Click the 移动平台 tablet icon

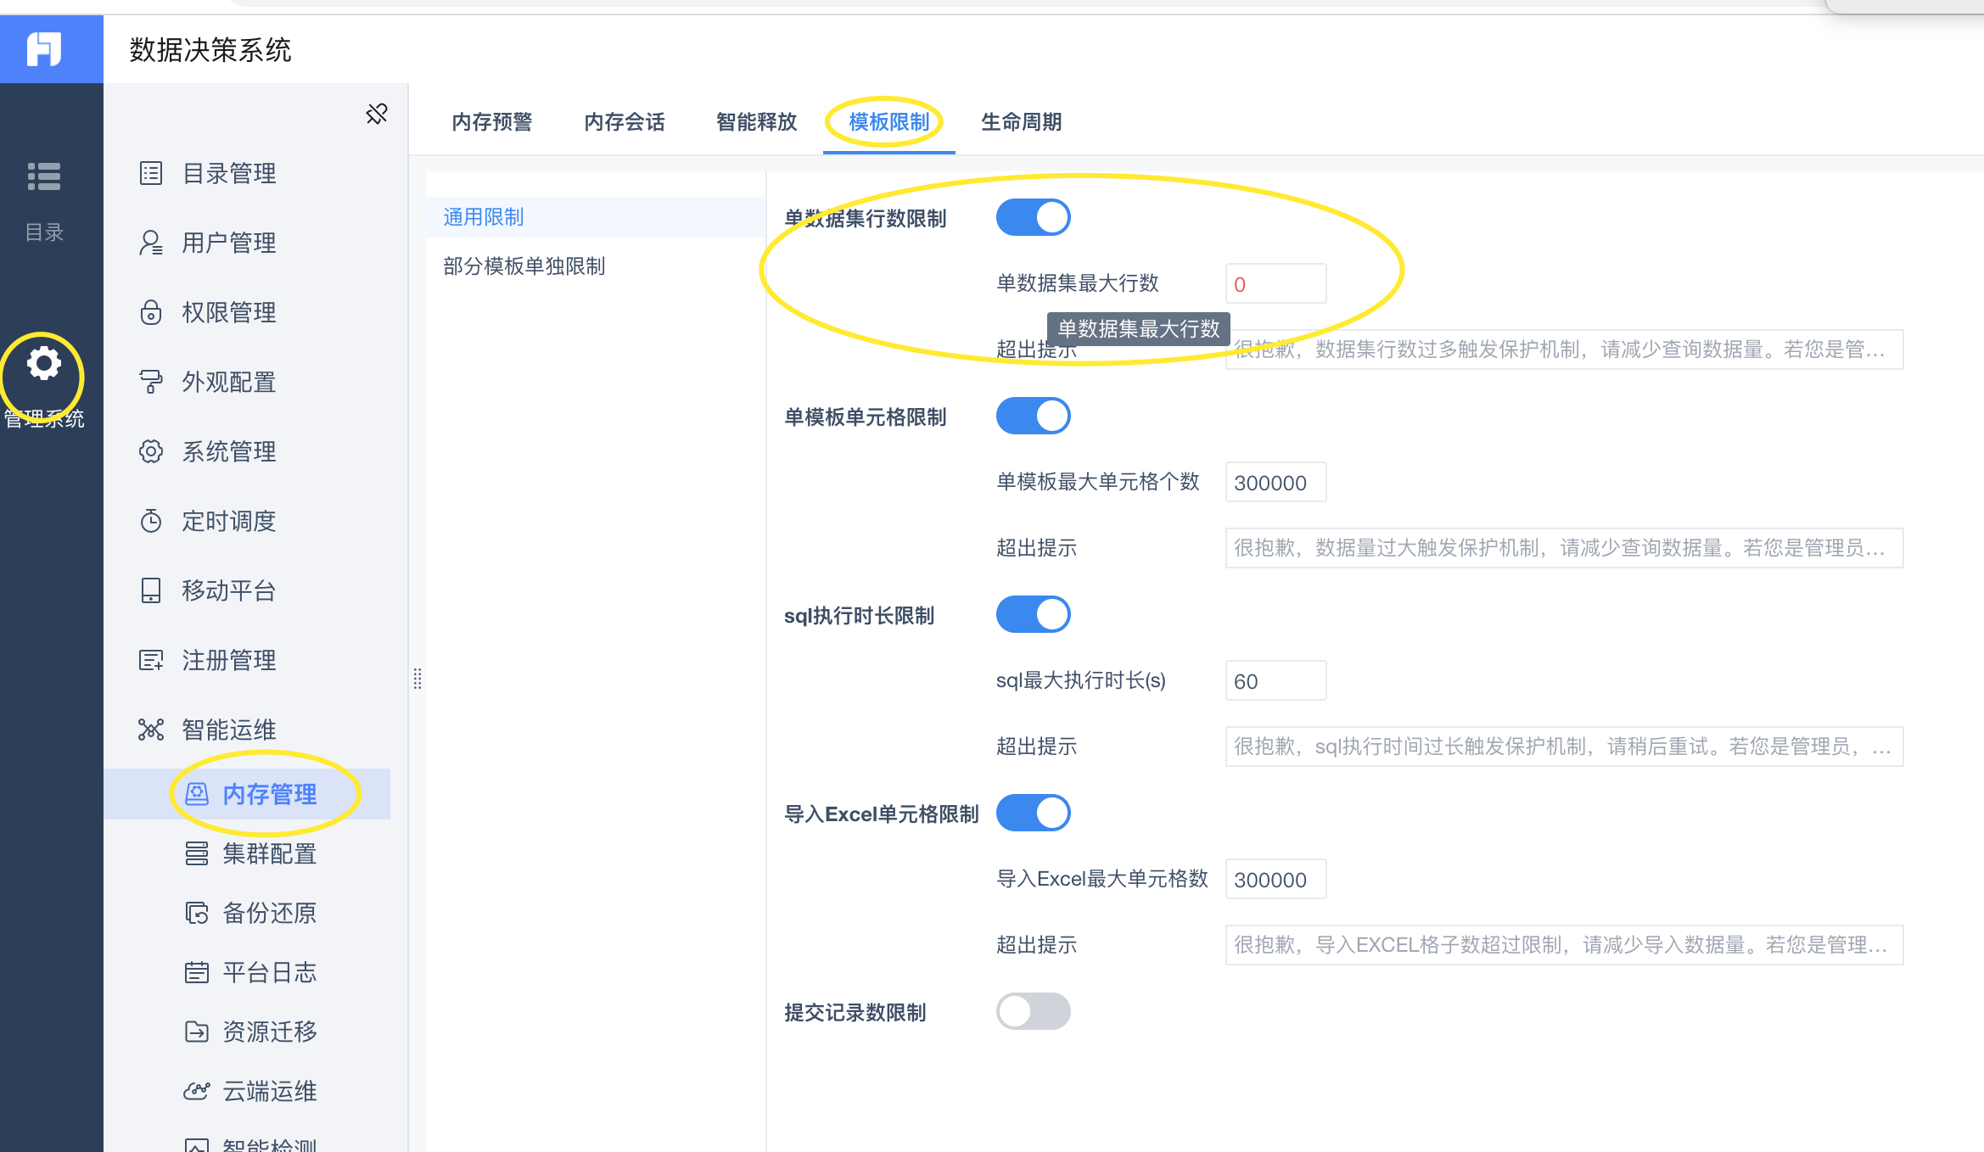[x=151, y=590]
